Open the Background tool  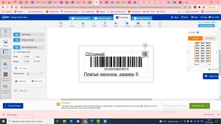138,24
